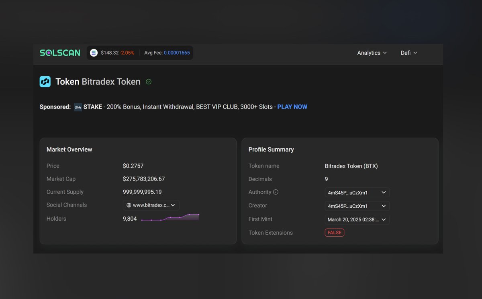The width and height of the screenshot is (482, 299).
Task: Click the Market Overview heading
Action: tap(69, 149)
